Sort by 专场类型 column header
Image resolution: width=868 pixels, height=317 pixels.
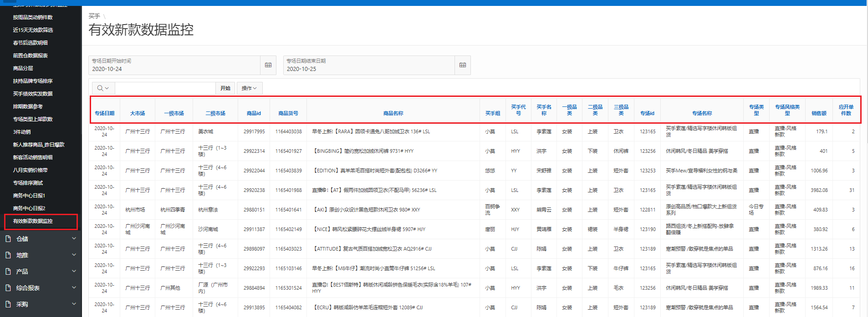[x=756, y=110]
